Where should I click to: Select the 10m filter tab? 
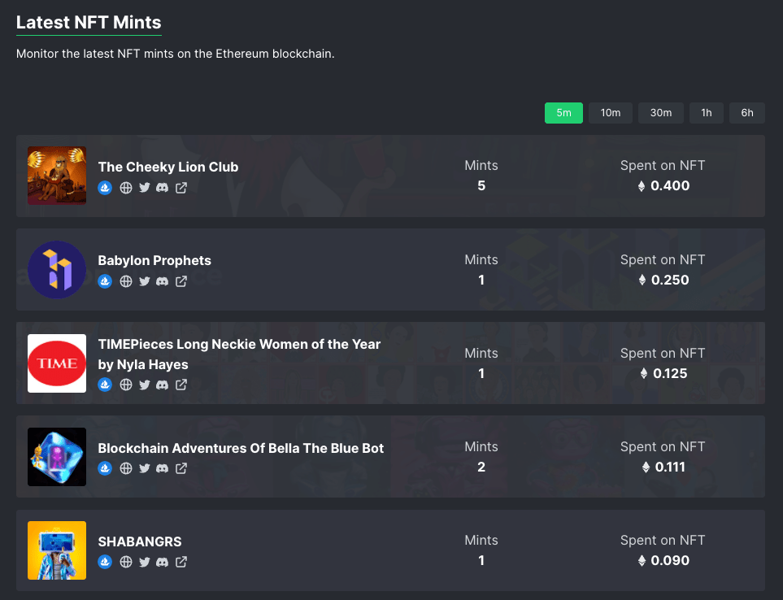tap(610, 112)
